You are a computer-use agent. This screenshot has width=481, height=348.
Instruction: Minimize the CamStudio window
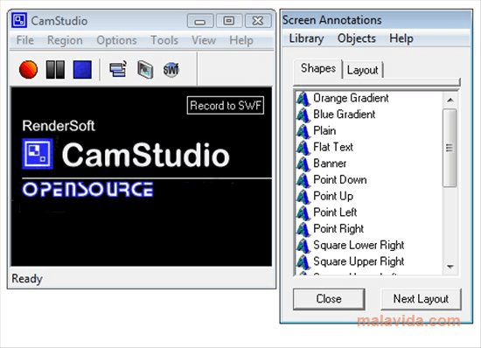coord(200,21)
